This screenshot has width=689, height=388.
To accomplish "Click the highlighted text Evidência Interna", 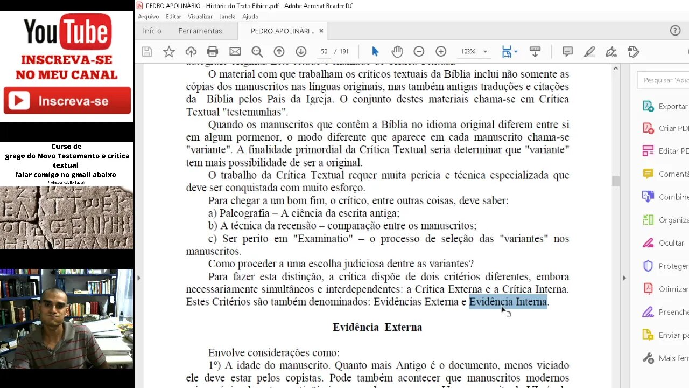I will [x=508, y=302].
